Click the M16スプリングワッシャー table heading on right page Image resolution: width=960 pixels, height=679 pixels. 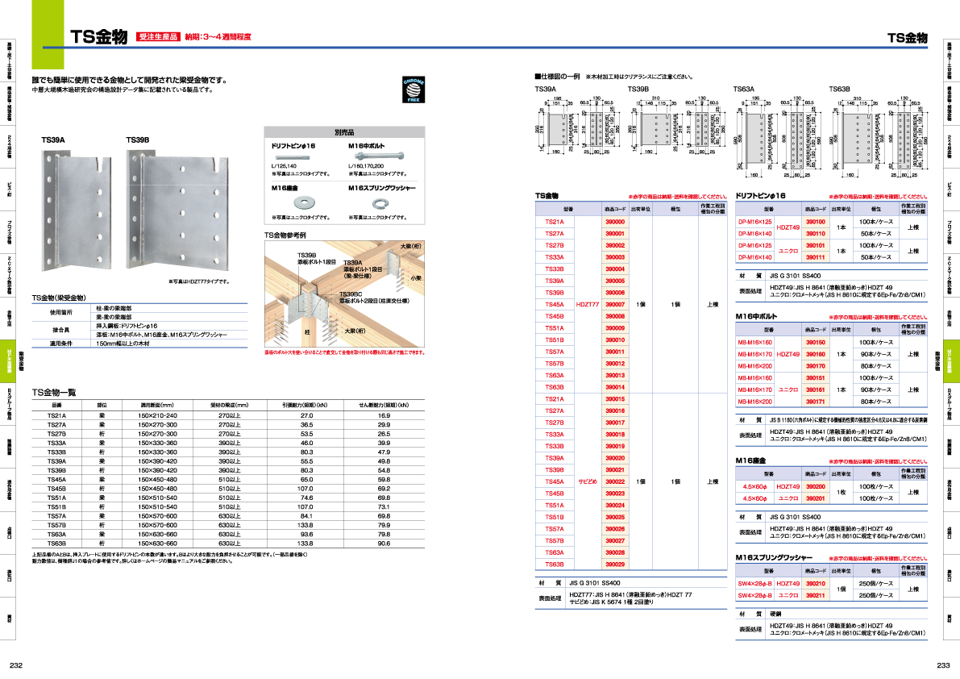tap(774, 558)
